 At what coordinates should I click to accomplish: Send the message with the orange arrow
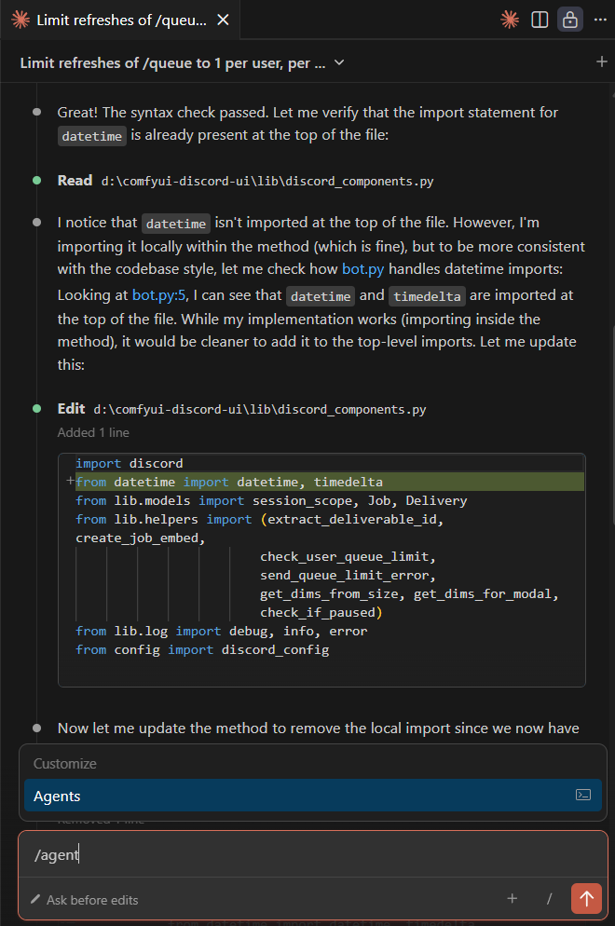tap(586, 898)
